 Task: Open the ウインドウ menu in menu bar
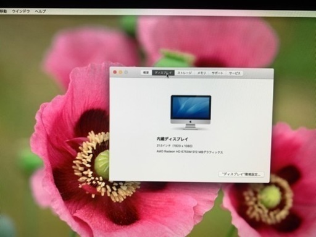point(21,11)
